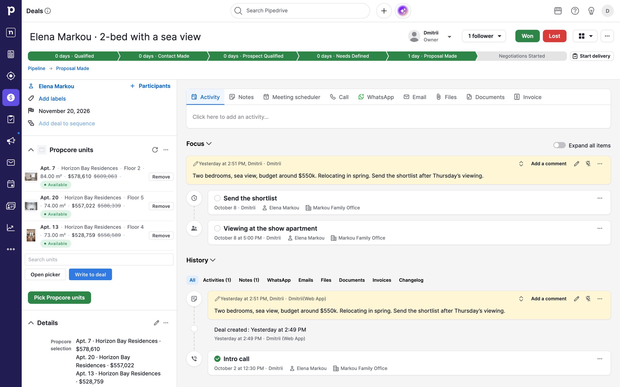Filter history by Changelog
Screen dimensions: 620x387
click(411, 280)
